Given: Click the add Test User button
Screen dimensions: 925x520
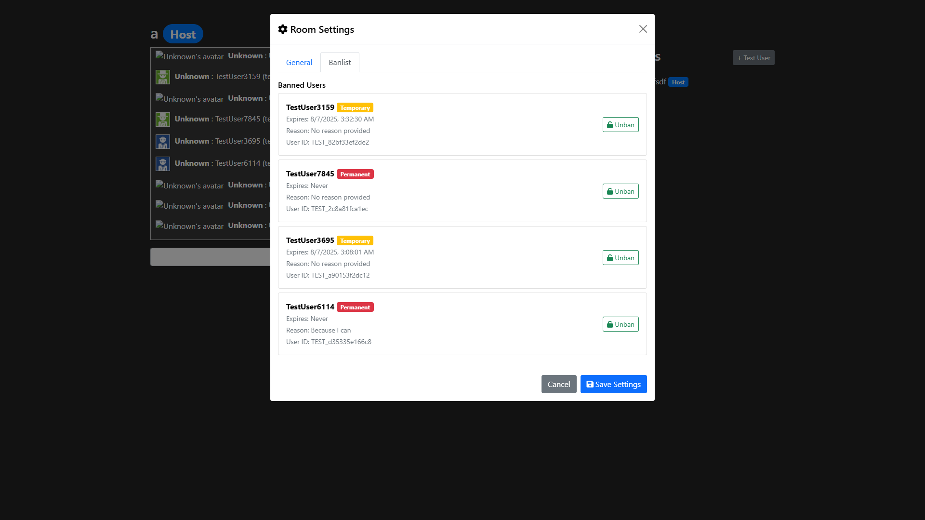Looking at the screenshot, I should pos(753,58).
